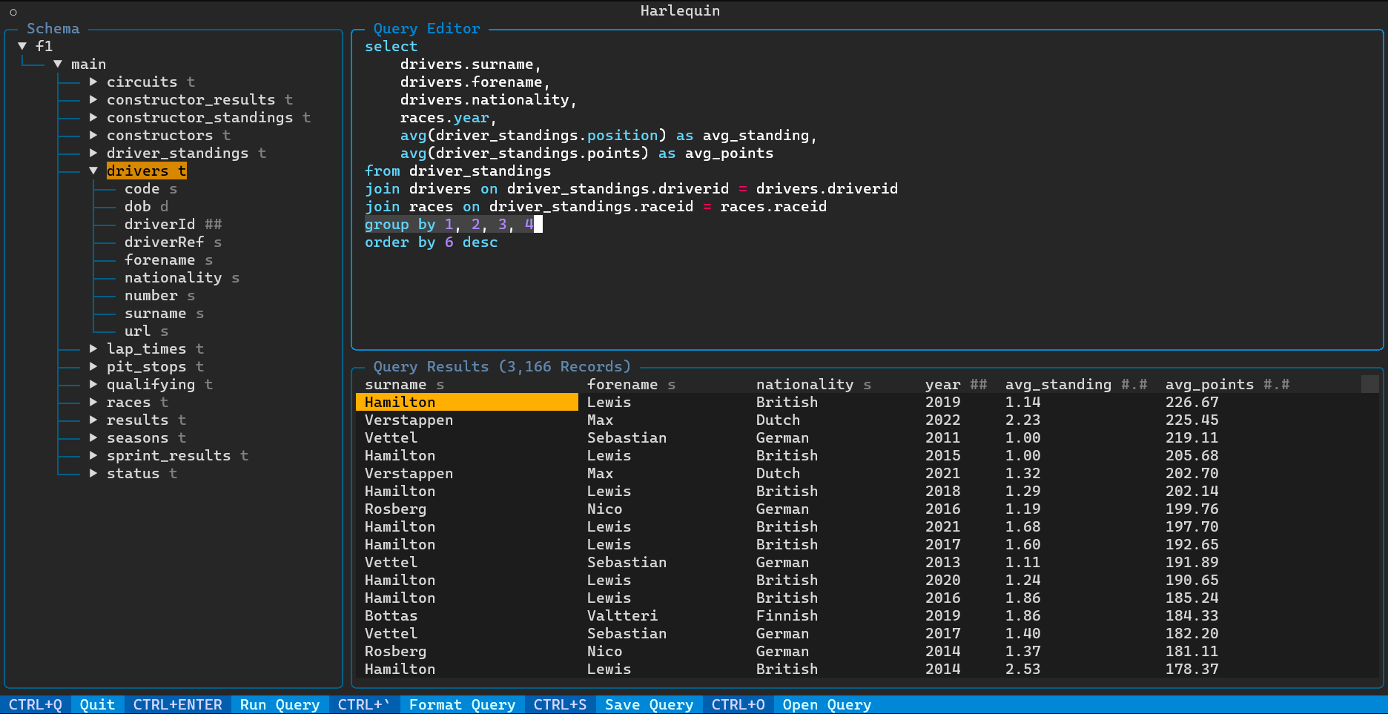Collapse the main schema node
This screenshot has width=1388, height=714.
tap(58, 64)
